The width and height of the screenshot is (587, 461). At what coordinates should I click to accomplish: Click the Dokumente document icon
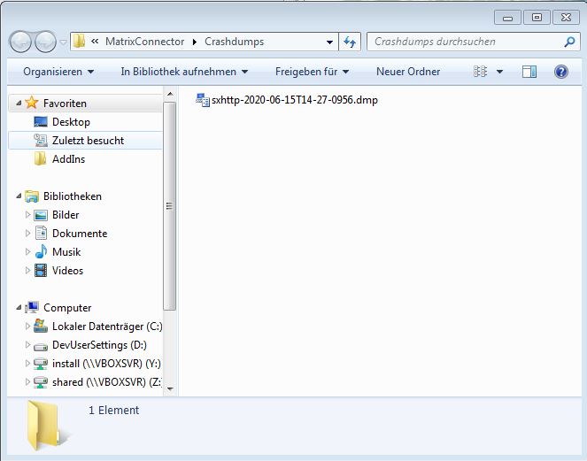tap(41, 233)
